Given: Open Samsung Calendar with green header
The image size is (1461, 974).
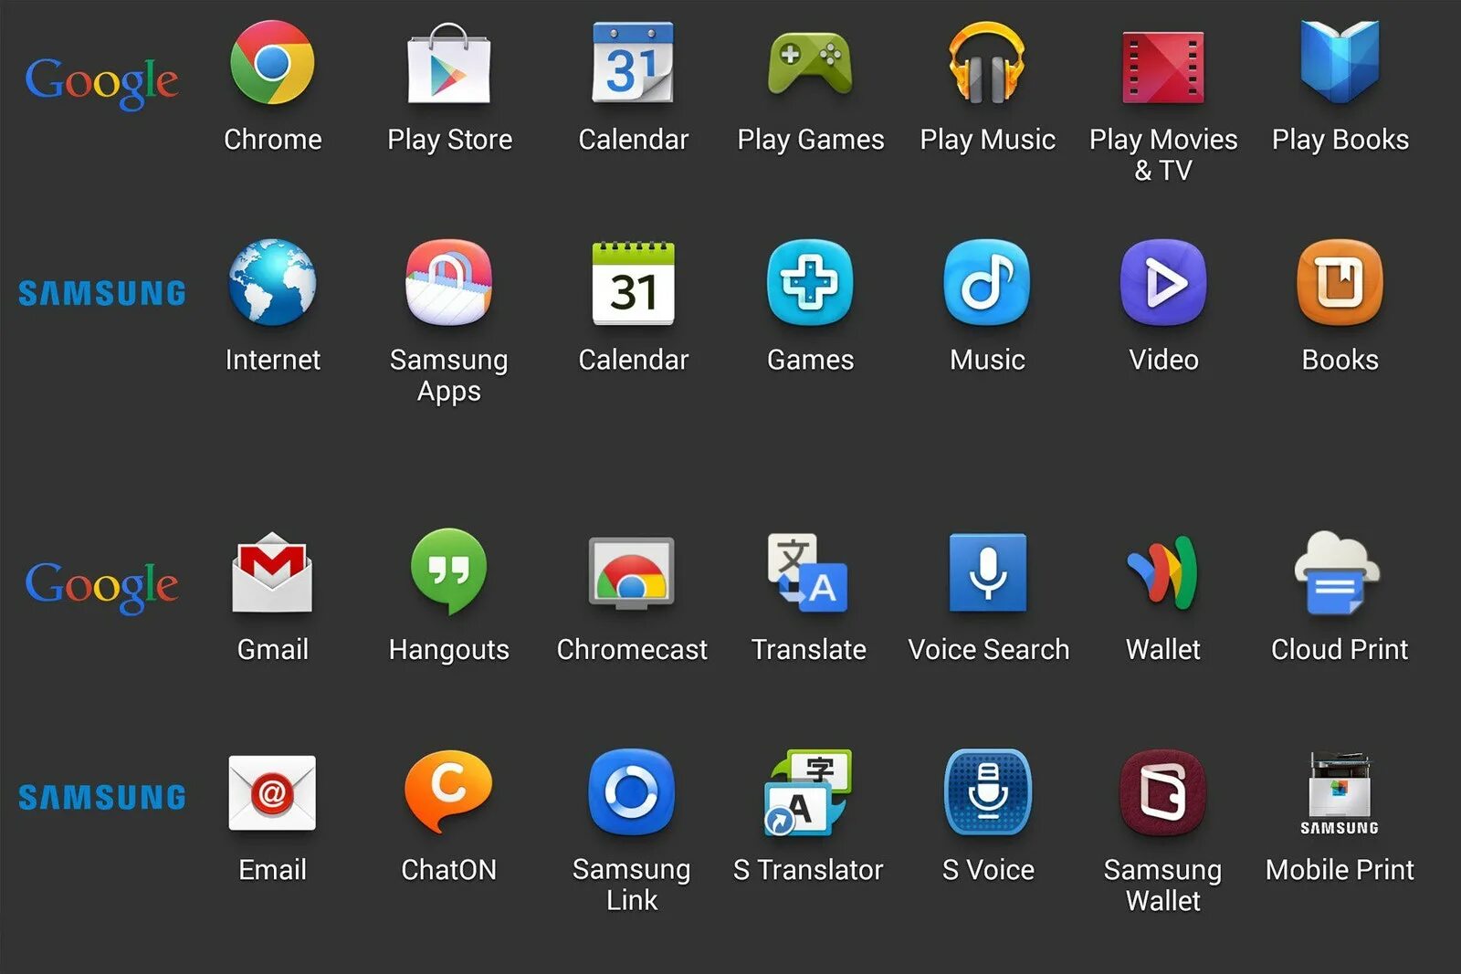Looking at the screenshot, I should click(x=633, y=283).
